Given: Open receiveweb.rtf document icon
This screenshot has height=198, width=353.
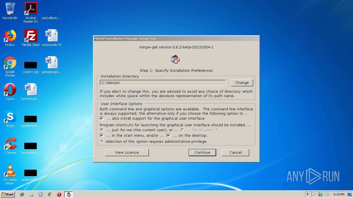Looking at the screenshot, I should [52, 38].
